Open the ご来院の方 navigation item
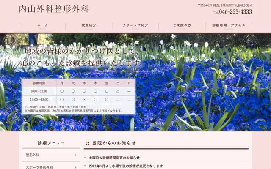The height and width of the screenshot is (169, 271). (x=182, y=26)
